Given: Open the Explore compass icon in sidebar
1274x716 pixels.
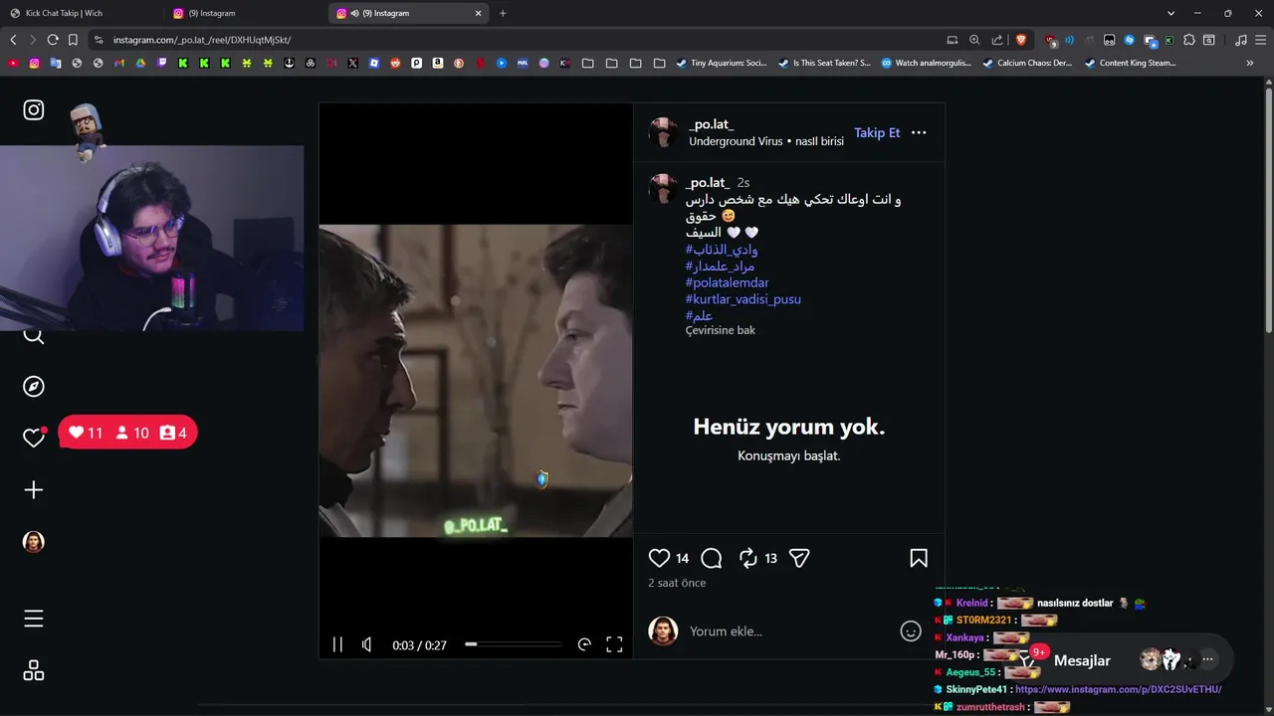Looking at the screenshot, I should (34, 387).
